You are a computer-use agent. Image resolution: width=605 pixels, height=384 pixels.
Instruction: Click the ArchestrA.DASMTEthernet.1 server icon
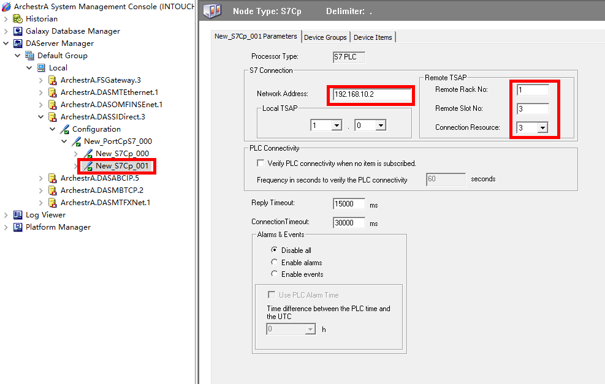click(x=53, y=92)
